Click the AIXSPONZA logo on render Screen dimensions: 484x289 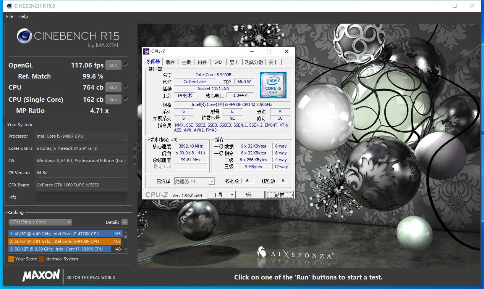coord(295,254)
